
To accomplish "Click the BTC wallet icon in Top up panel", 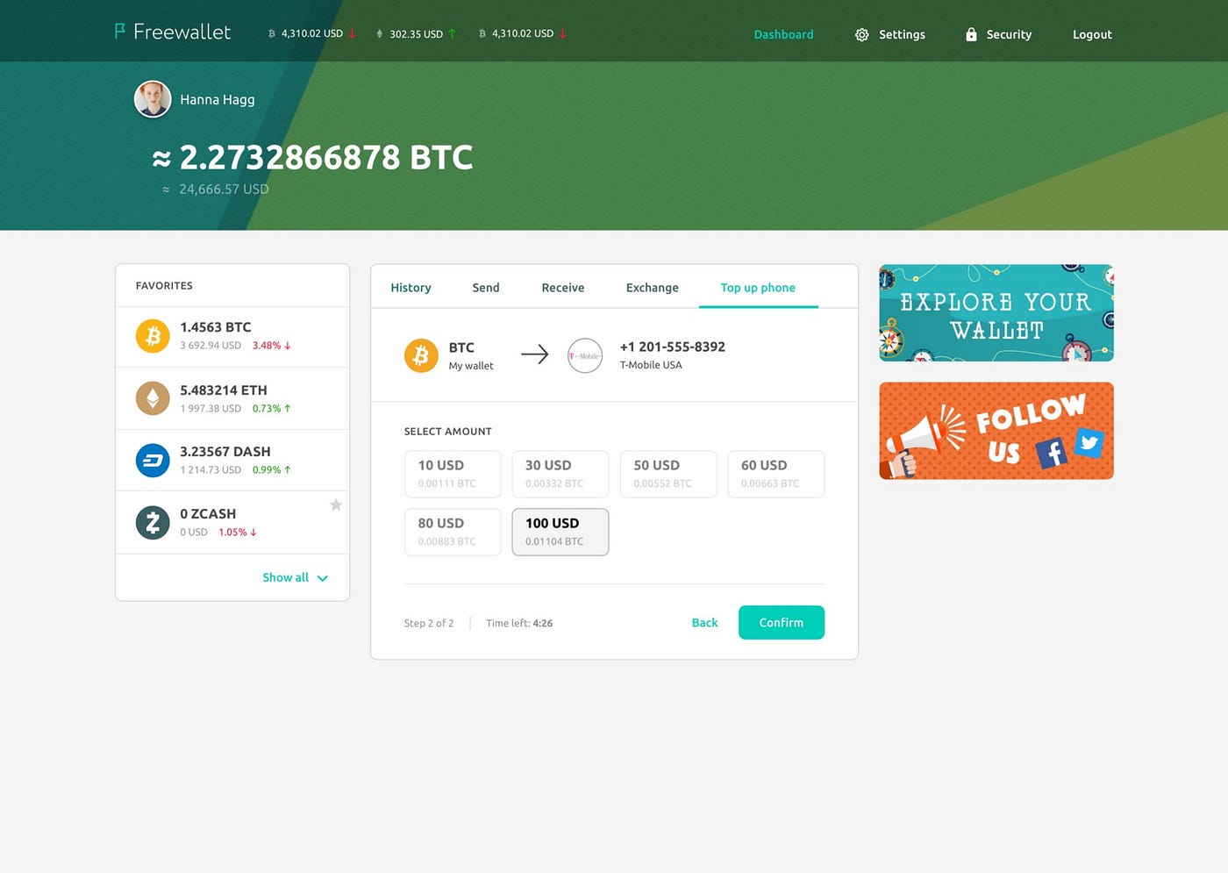I will [x=422, y=354].
